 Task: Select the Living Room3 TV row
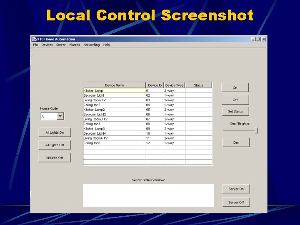[x=147, y=119]
